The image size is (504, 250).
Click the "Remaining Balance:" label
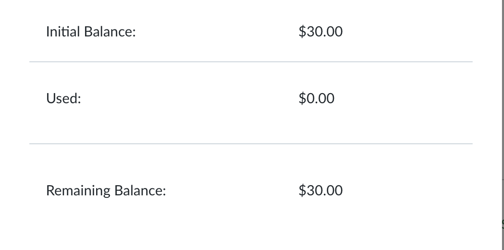pos(106,191)
